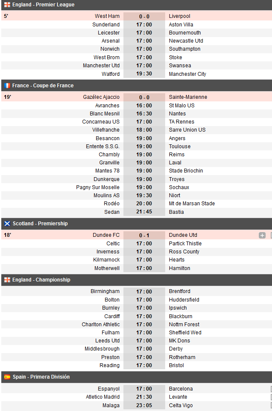Click the Sheffield Wed team name

[x=185, y=333]
